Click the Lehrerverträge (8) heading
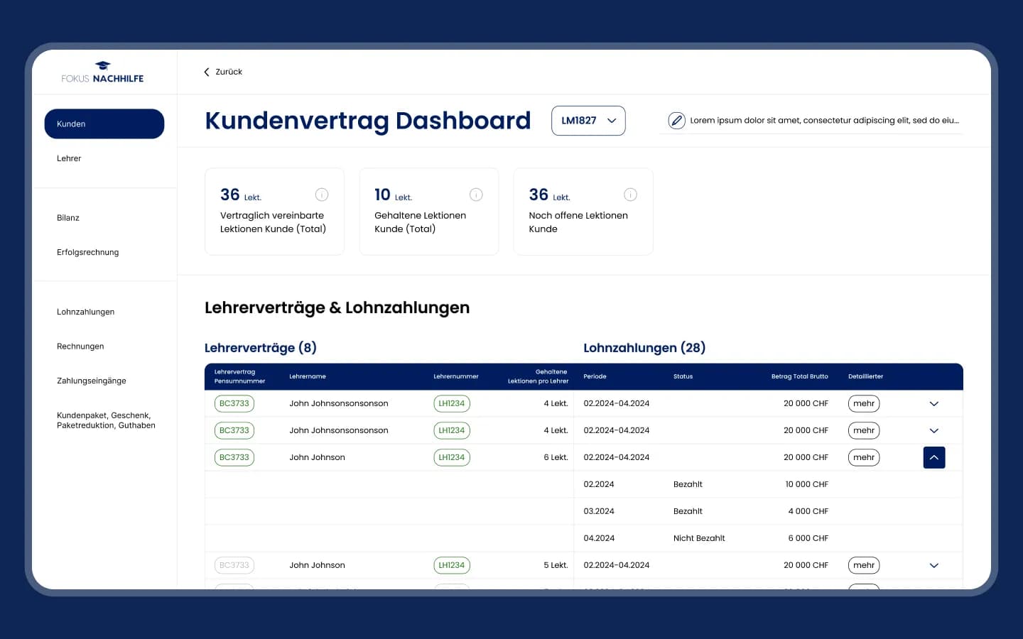 coord(261,348)
